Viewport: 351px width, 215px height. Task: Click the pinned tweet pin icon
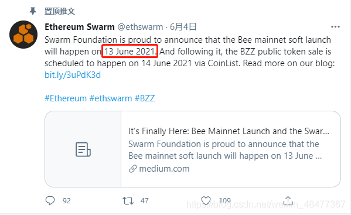[x=33, y=11]
